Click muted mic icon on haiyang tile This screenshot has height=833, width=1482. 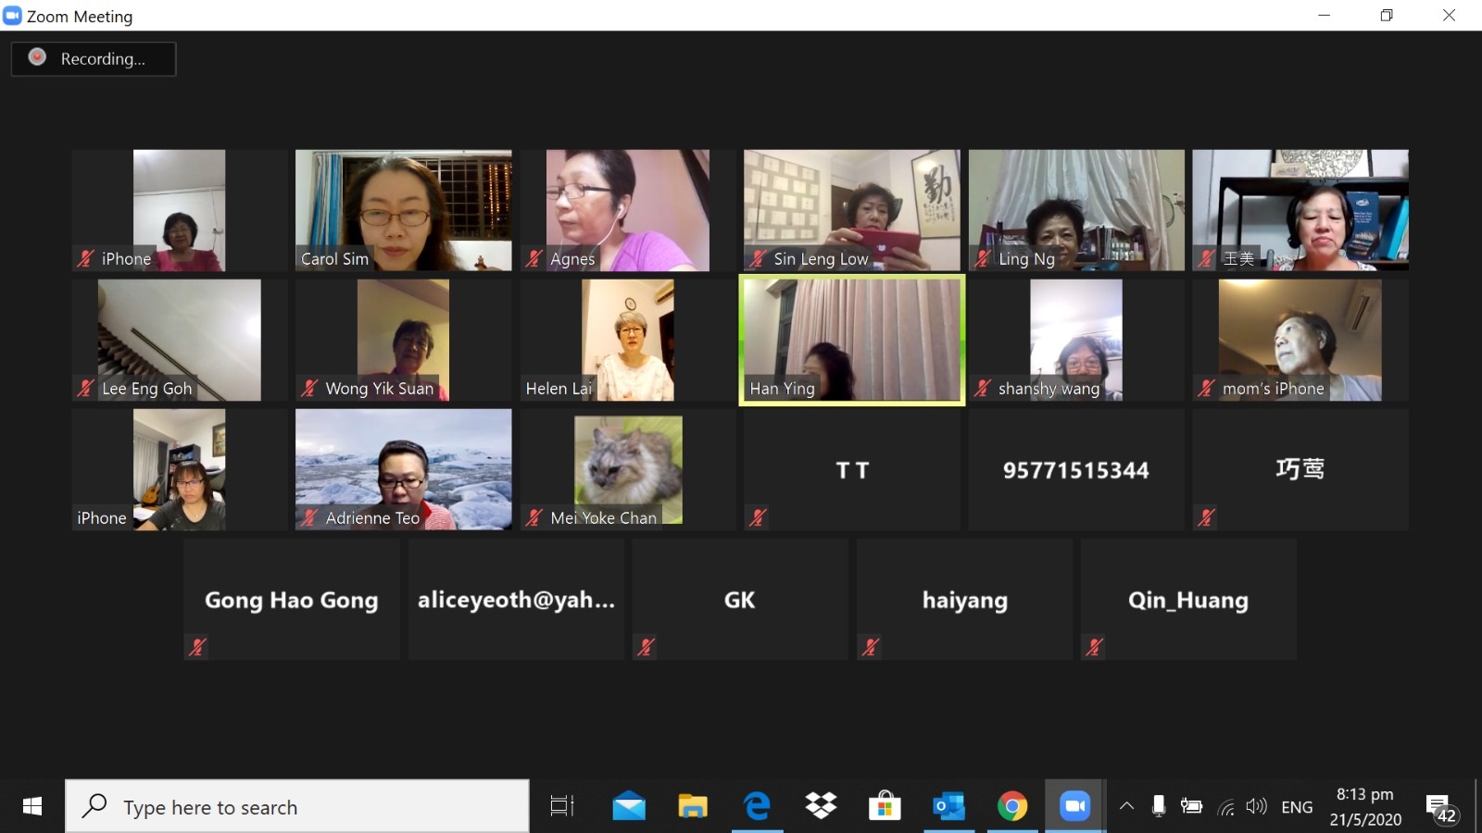coord(870,648)
